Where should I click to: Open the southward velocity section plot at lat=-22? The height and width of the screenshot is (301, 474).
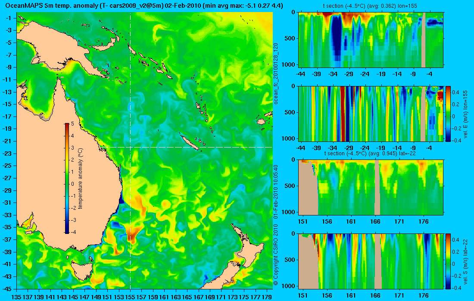click(371, 261)
